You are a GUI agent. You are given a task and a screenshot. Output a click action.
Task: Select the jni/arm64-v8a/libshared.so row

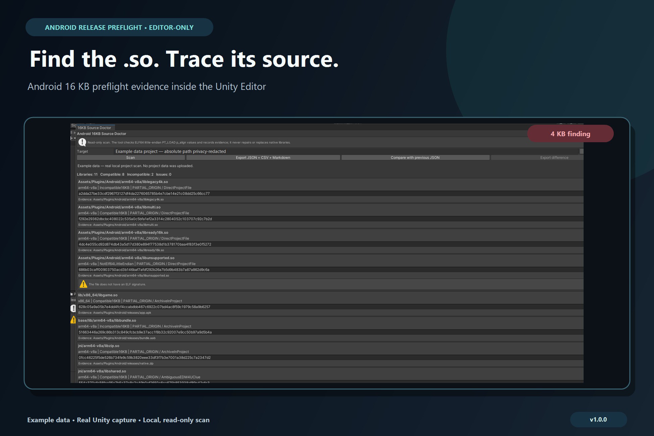point(102,371)
